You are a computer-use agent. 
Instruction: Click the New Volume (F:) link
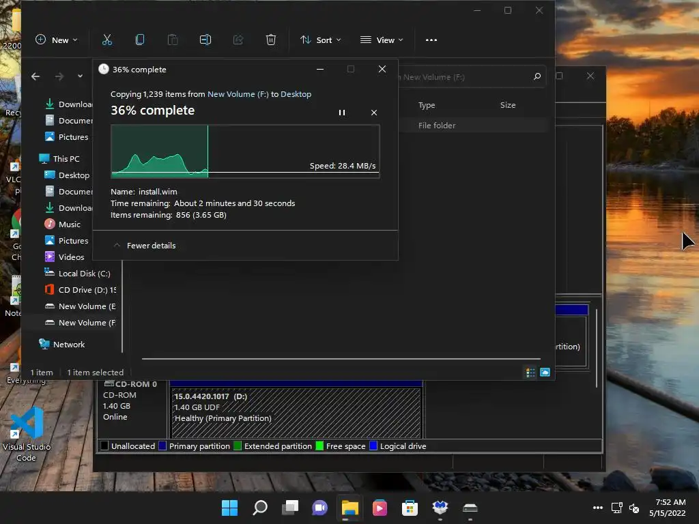pyautogui.click(x=238, y=94)
